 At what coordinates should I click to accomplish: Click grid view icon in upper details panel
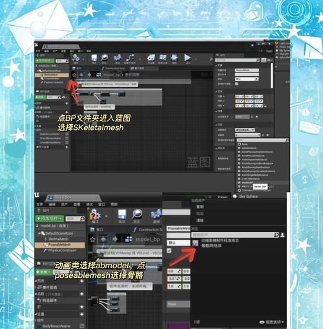(264, 60)
